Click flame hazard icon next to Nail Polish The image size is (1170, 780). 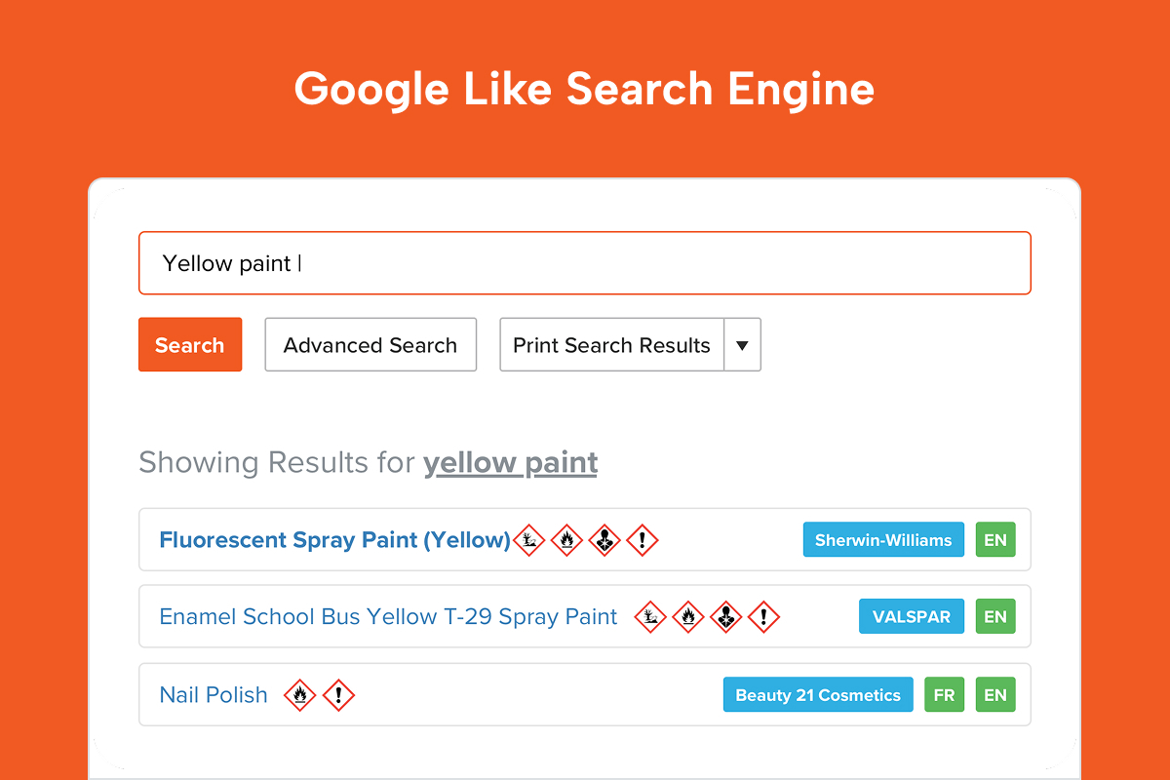tap(300, 695)
